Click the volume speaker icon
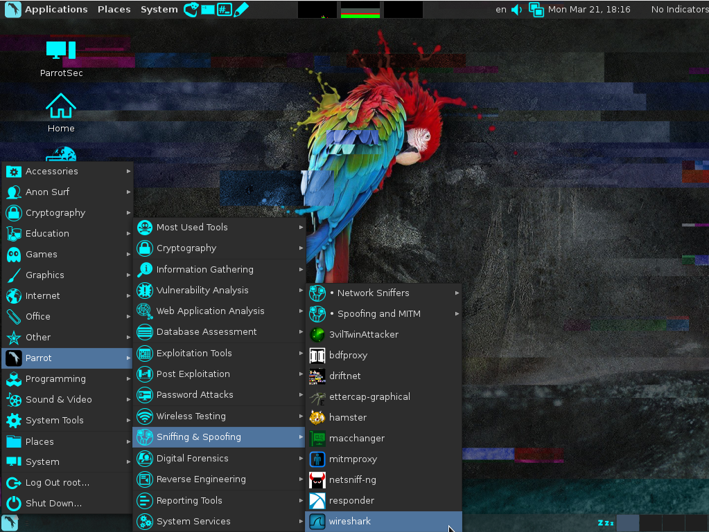The image size is (709, 532). [x=516, y=10]
